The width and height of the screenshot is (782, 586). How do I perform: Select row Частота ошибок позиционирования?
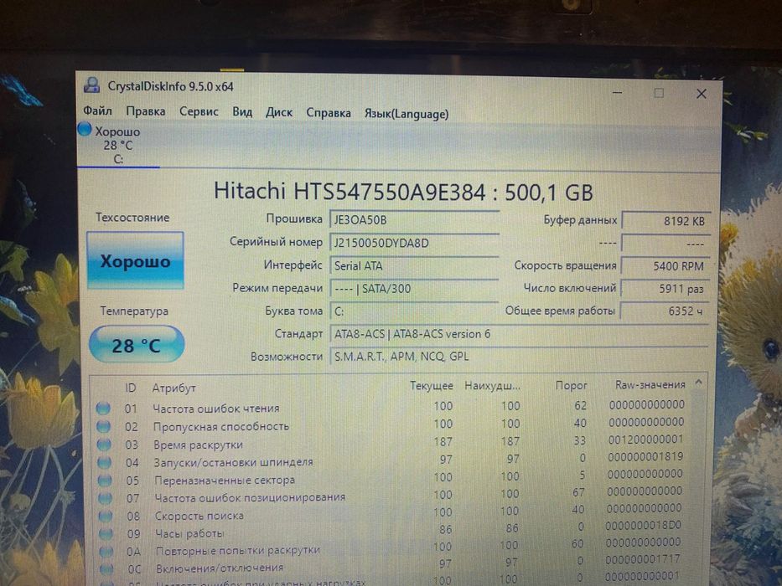391,496
